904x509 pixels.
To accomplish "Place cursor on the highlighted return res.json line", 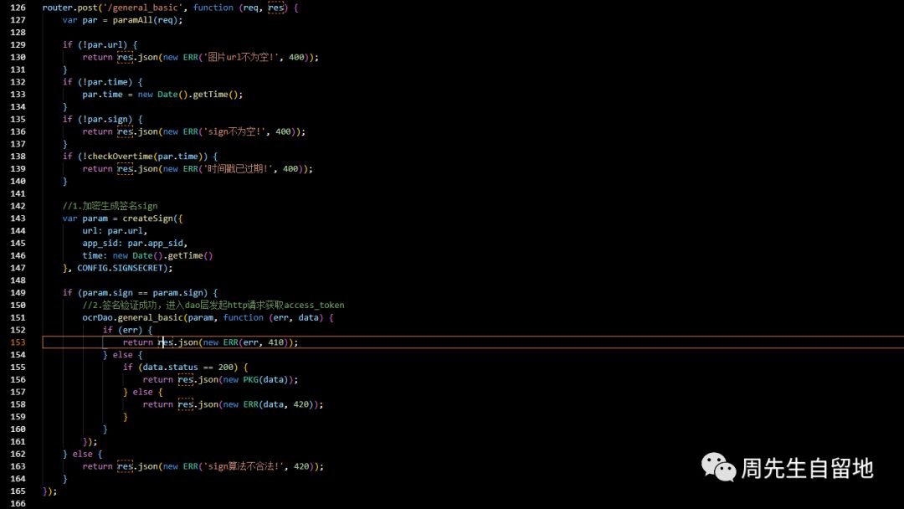I will pyautogui.click(x=209, y=342).
